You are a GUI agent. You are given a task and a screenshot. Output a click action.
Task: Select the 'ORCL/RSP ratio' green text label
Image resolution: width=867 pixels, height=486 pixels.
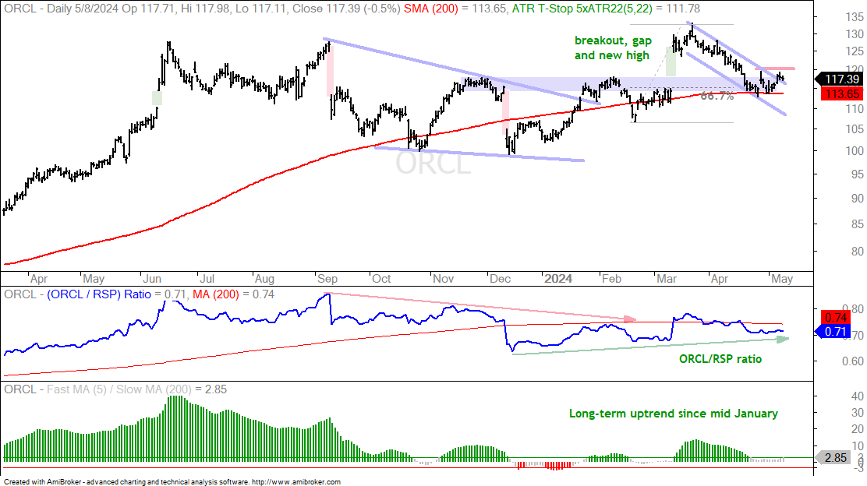[x=720, y=359]
